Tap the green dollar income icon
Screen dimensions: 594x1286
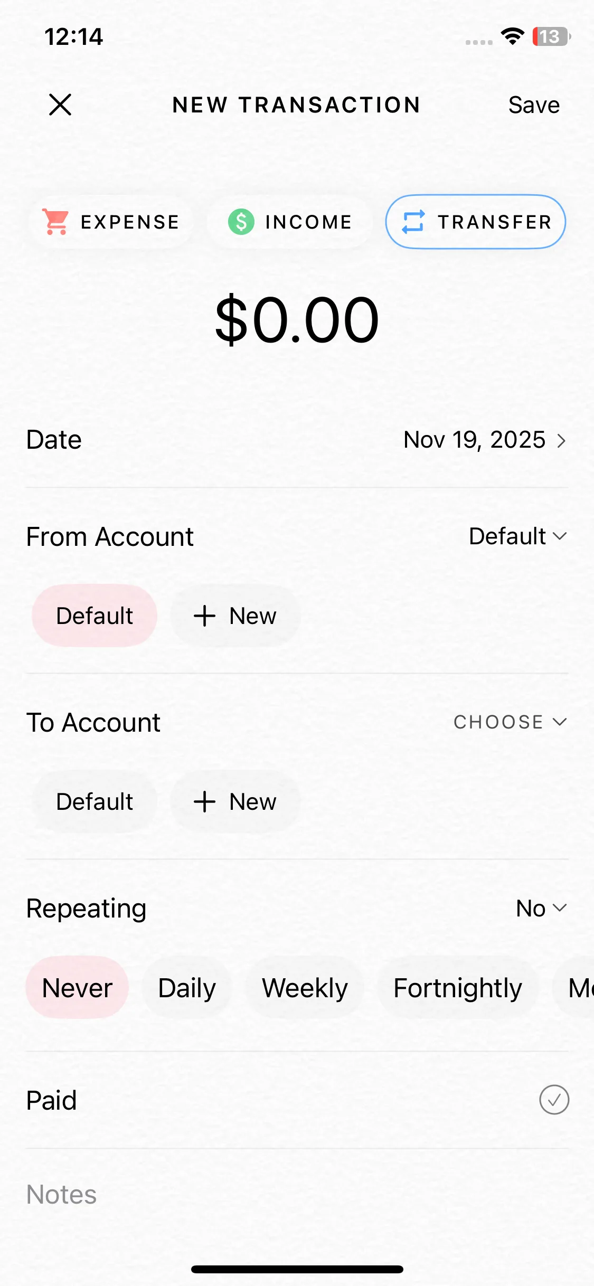click(x=241, y=222)
